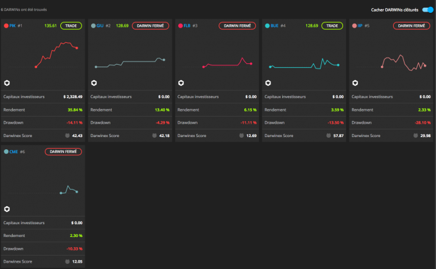Click DARWIN FERMÉ badge on CME card

pyautogui.click(x=63, y=151)
